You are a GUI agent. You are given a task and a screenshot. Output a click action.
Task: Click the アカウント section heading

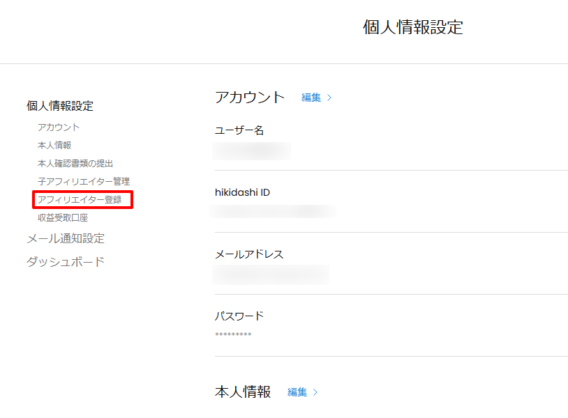(x=250, y=97)
